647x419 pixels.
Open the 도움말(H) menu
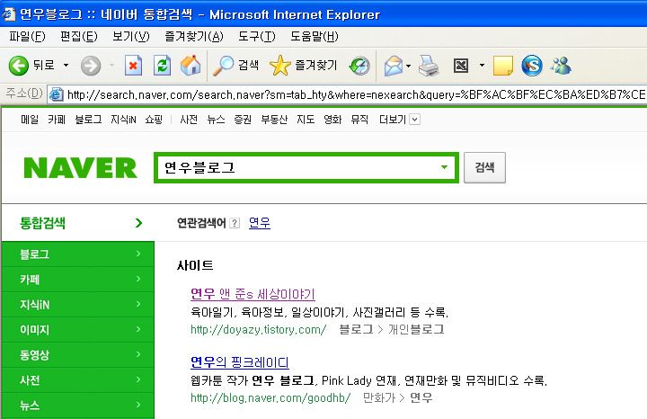click(x=314, y=36)
